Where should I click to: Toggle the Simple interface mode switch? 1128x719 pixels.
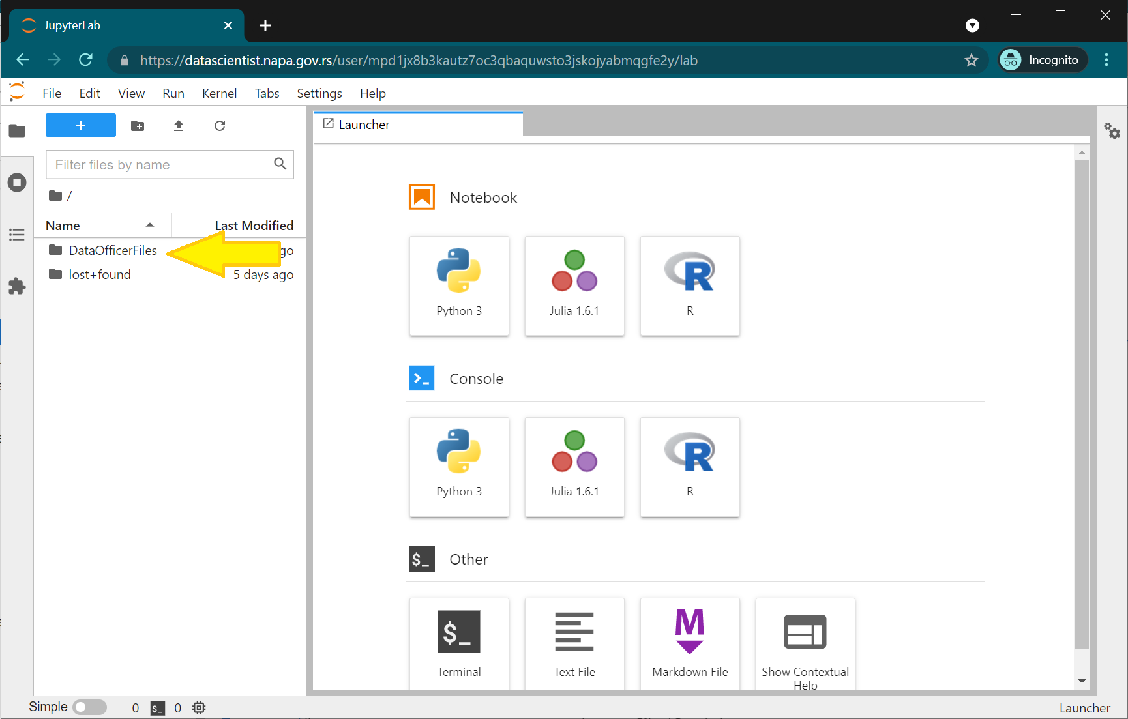click(90, 707)
